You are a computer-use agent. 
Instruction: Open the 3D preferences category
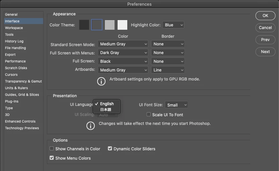[x=23, y=115]
